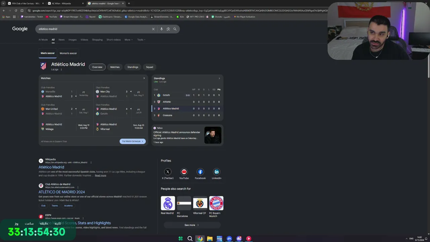430x242 pixels.
Task: Select the Squad chip
Action: click(x=149, y=67)
